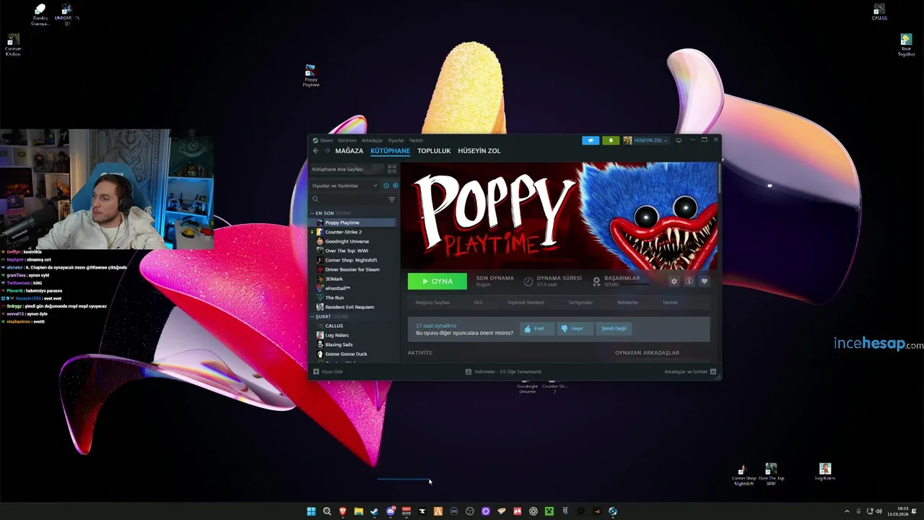Screen dimensions: 924x520
Task: Switch to KÜTÜPHANE tab
Action: 390,151
